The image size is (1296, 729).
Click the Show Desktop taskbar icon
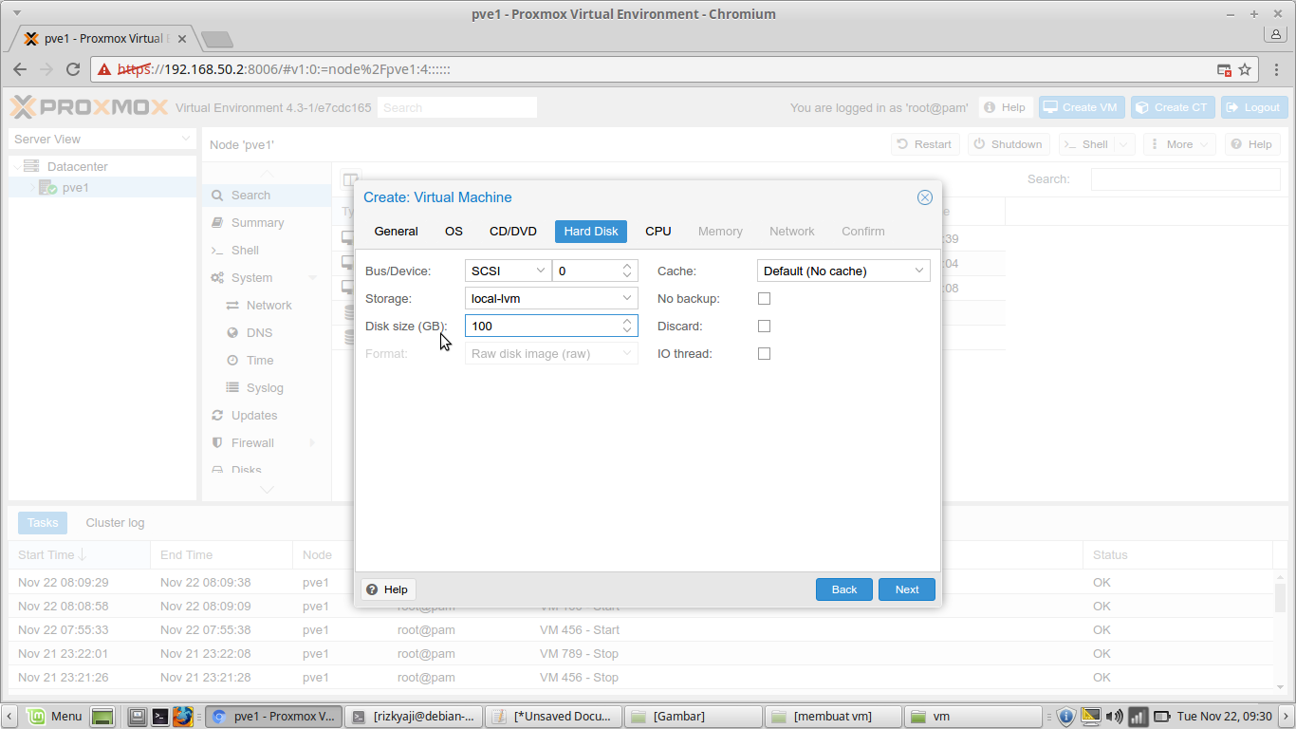pyautogui.click(x=103, y=716)
